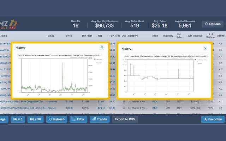Sort by the FBA Fees column header
This screenshot has height=141, width=226.
click(115, 36)
